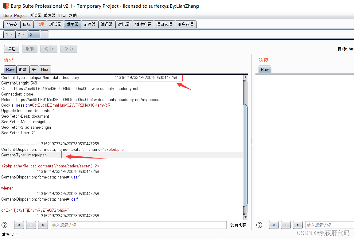Click the Content-Length: 548 header line
This screenshot has width=354, height=239.
point(19,83)
